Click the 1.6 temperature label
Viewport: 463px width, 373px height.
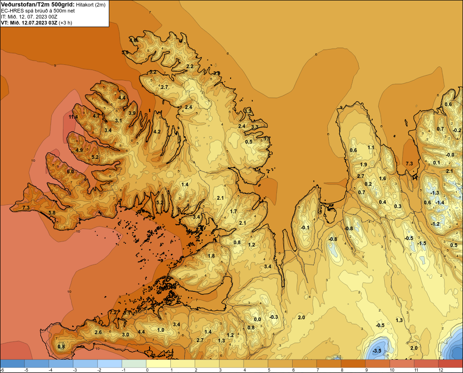pyautogui.click(x=382, y=178)
